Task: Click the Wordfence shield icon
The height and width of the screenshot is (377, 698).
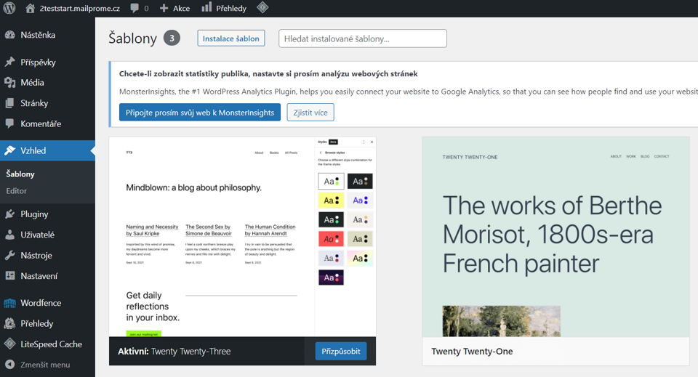Action: (9, 303)
